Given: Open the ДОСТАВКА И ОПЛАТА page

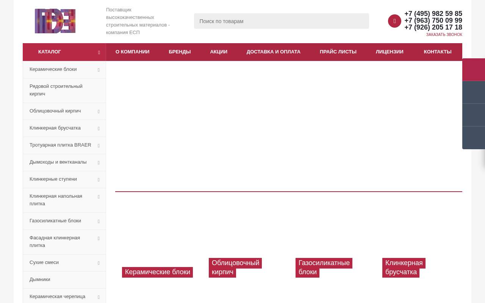Looking at the screenshot, I should 274,52.
